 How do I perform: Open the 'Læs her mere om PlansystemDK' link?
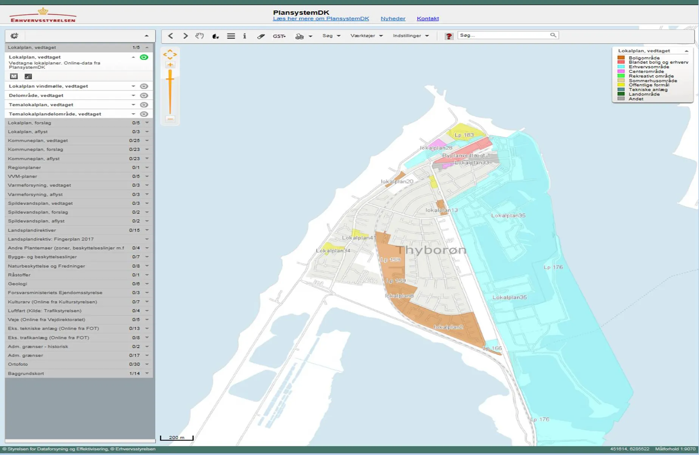pyautogui.click(x=321, y=19)
